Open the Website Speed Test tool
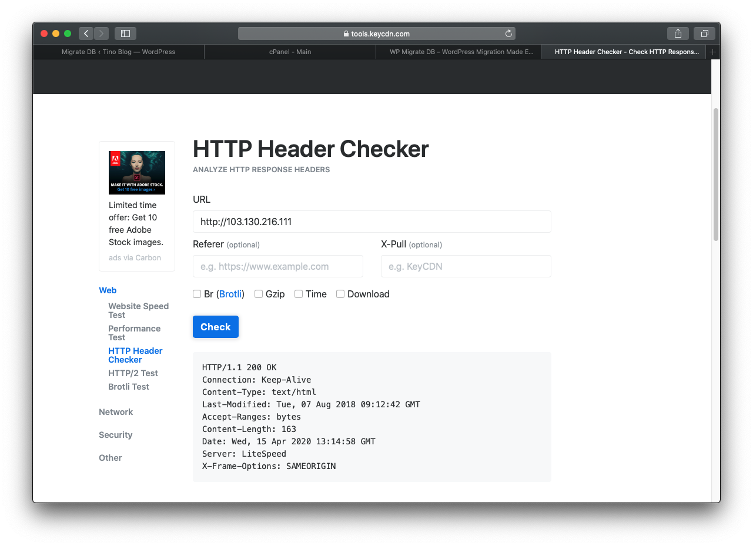Viewport: 753px width, 546px height. pyautogui.click(x=138, y=310)
